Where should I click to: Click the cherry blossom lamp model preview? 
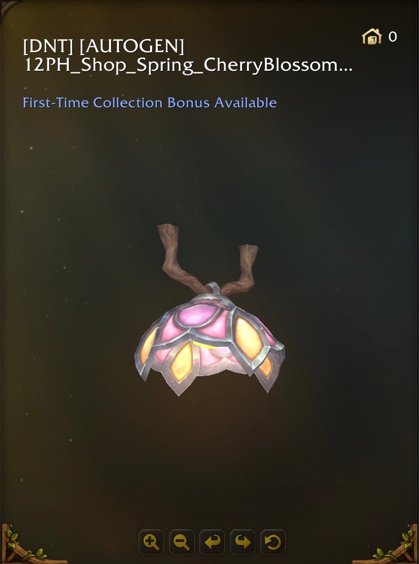(209, 310)
